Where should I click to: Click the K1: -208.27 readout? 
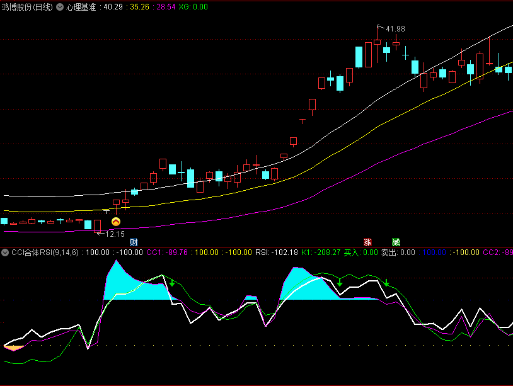click(x=321, y=253)
